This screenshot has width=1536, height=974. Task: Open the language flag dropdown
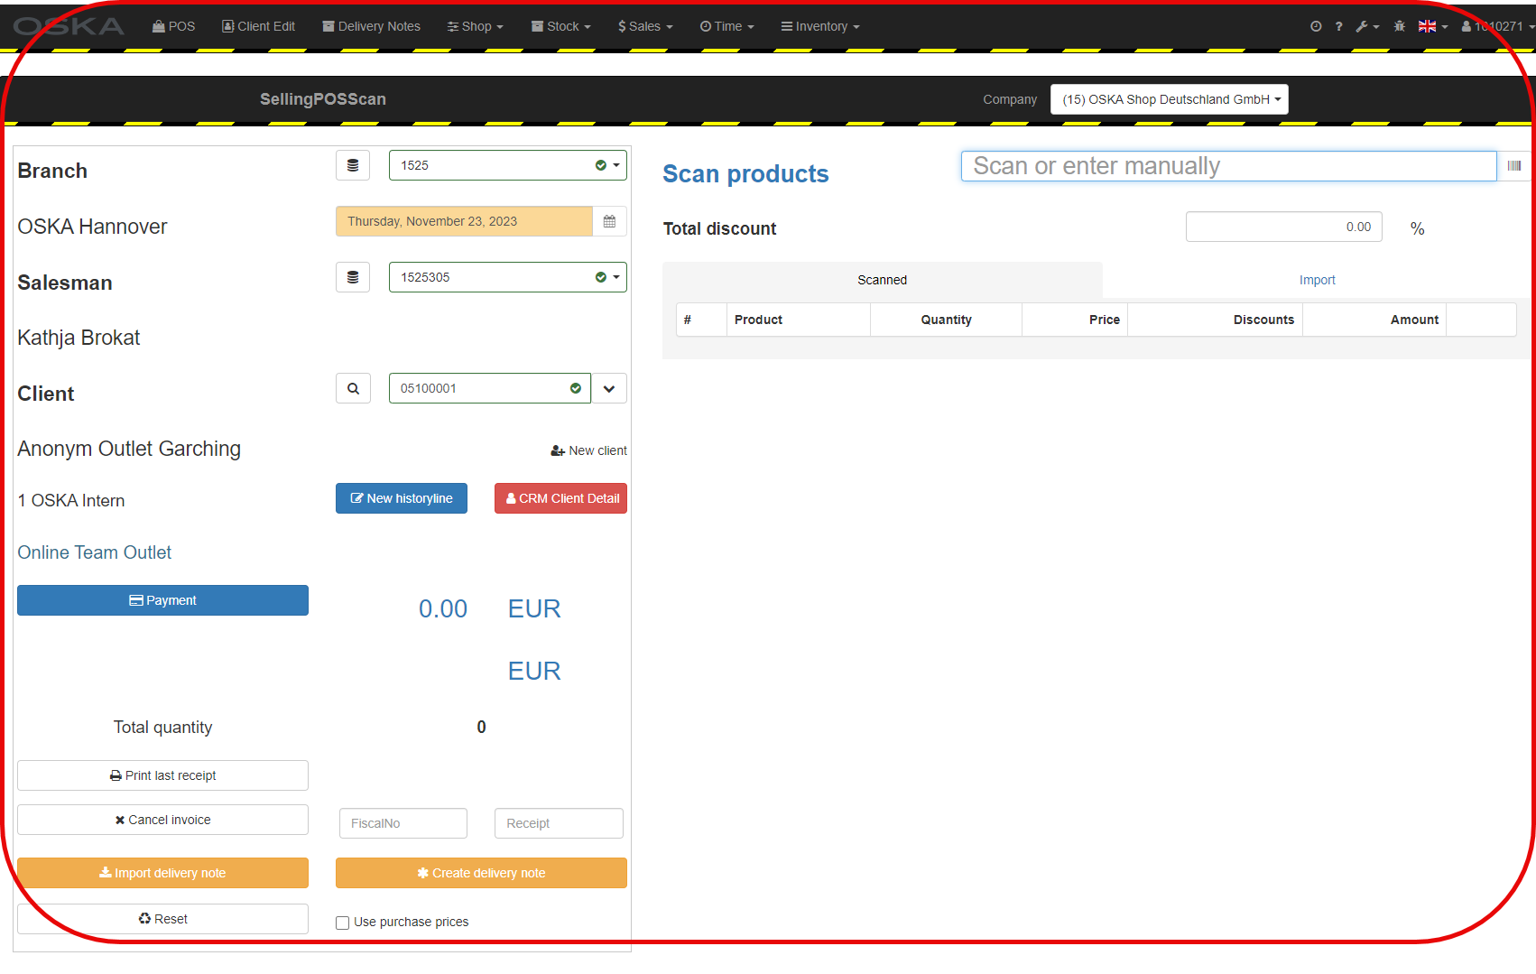pyautogui.click(x=1432, y=26)
